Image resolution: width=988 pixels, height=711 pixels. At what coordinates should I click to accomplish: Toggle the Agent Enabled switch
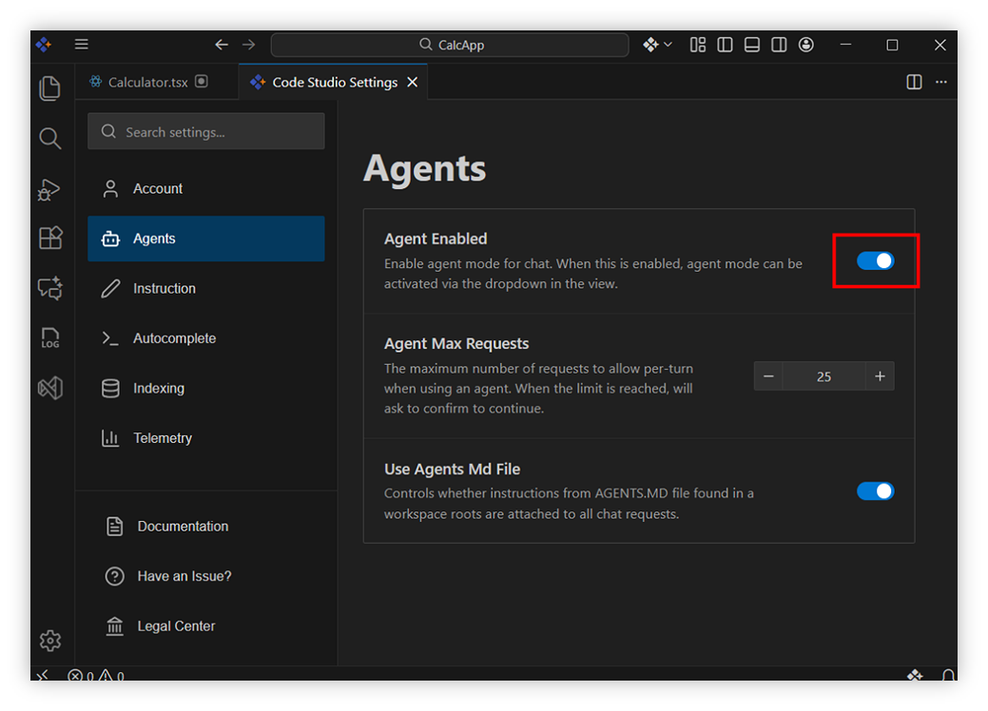(875, 260)
